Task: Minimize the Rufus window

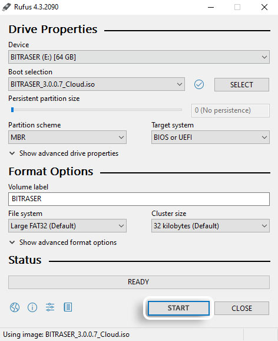Action: click(x=211, y=7)
